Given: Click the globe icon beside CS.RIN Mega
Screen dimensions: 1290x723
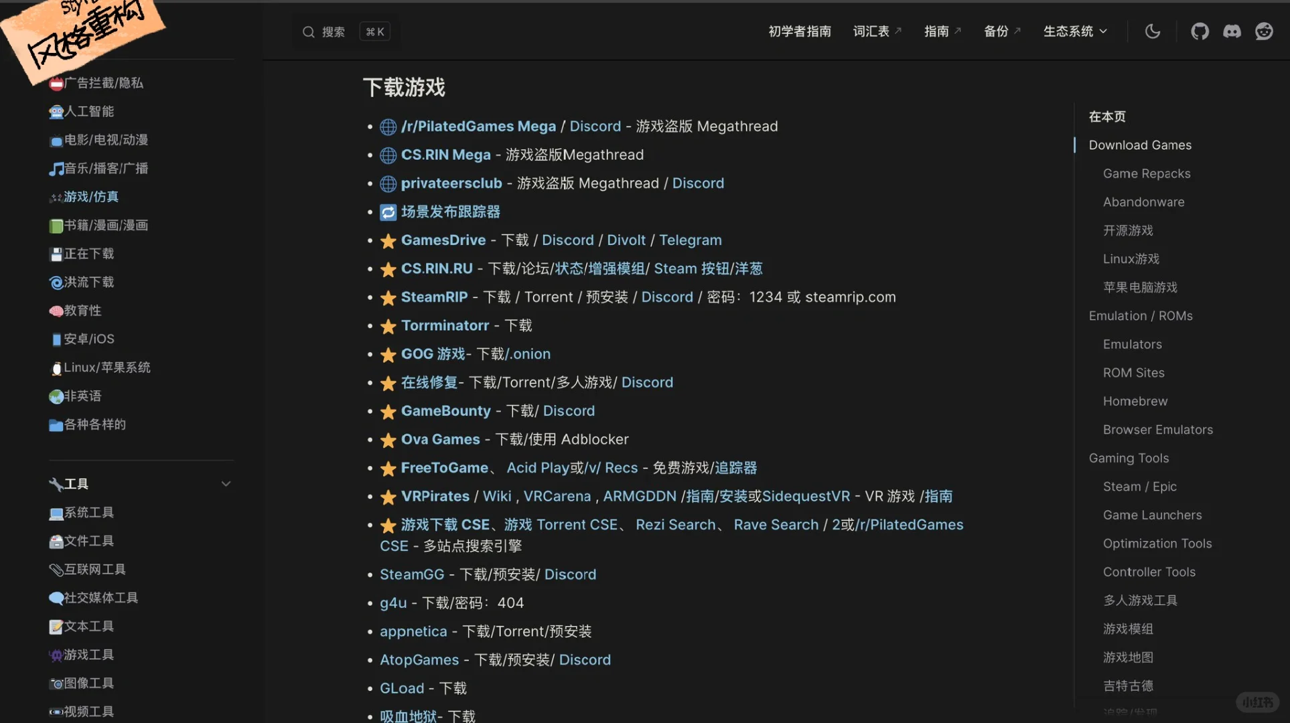Looking at the screenshot, I should click(387, 155).
